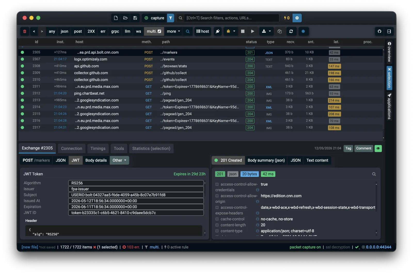The width and height of the screenshot is (413, 274).
Task: Toggle the capture button
Action: tap(154, 18)
